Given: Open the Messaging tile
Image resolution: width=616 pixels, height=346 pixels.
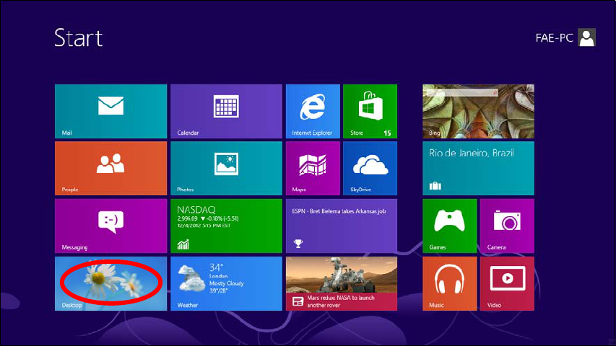Looking at the screenshot, I should [x=110, y=226].
